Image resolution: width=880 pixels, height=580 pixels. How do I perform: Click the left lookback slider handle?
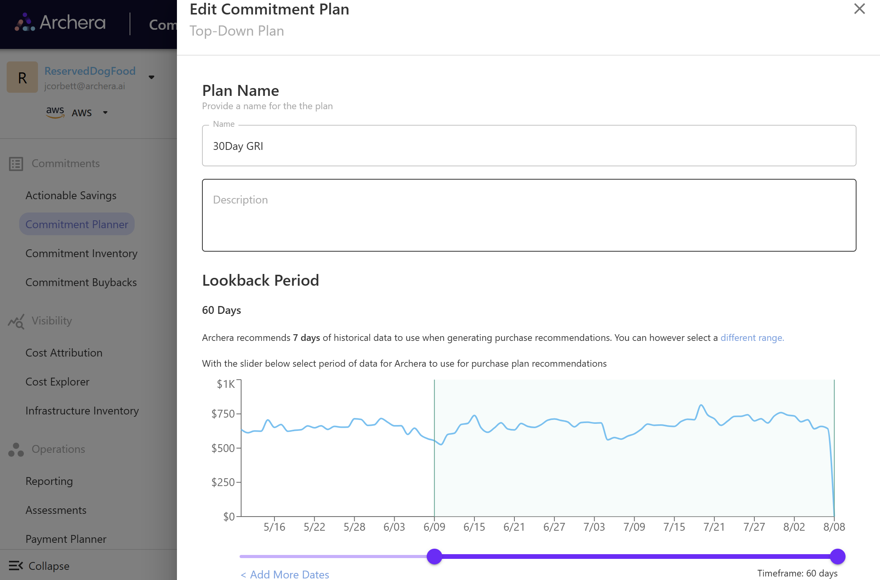pyautogui.click(x=435, y=557)
